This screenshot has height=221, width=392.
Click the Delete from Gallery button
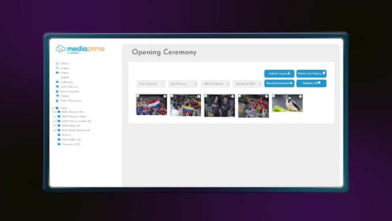(x=311, y=74)
